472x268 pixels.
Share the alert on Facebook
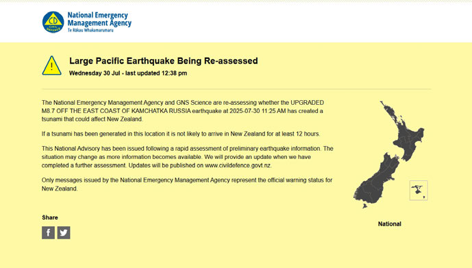point(48,232)
